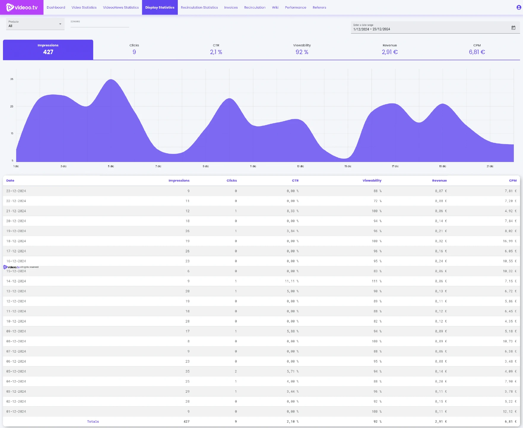Select the Revenue metric tab
The height and width of the screenshot is (428, 523).
(390, 49)
